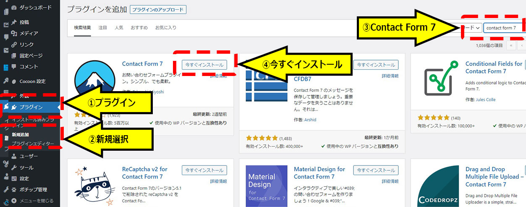
Task: Open 詳細情報 for ReCaptcha v2 plugin
Action: click(x=218, y=181)
